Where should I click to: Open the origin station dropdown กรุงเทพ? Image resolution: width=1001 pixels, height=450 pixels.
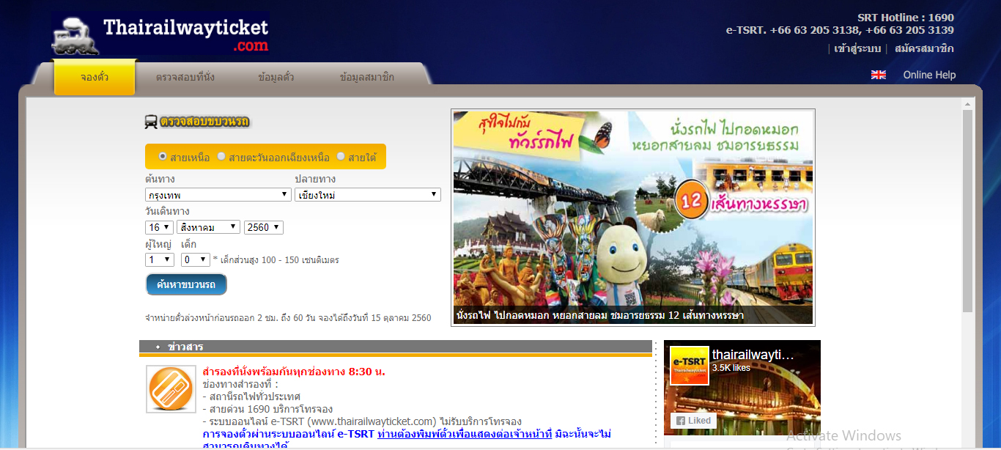click(218, 195)
